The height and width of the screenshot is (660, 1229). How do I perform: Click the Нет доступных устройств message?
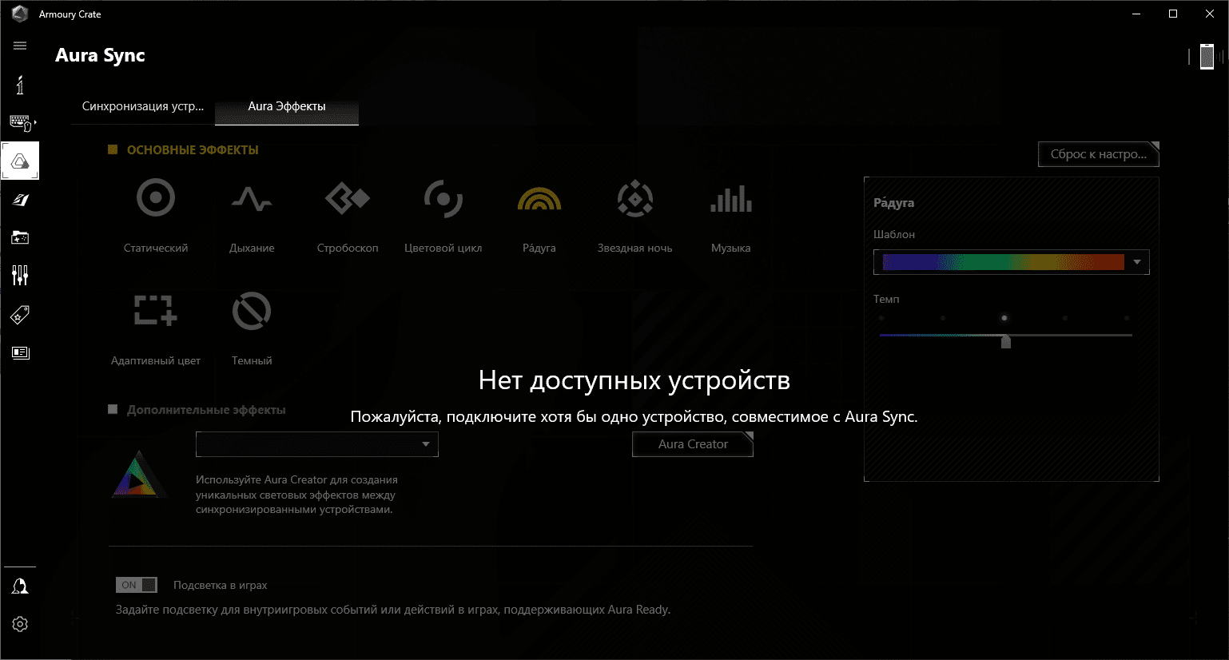(634, 380)
